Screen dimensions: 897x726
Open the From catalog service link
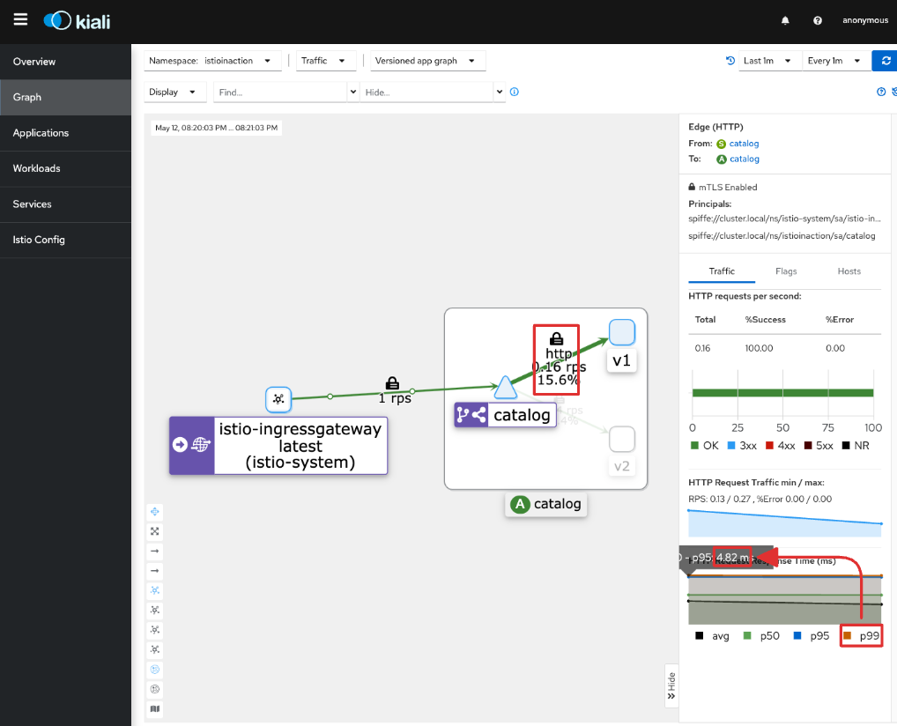tap(744, 144)
